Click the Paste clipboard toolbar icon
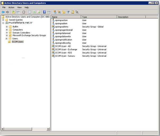Image resolution: width=160 pixels, height=136 pixels. pyautogui.click(x=24, y=12)
